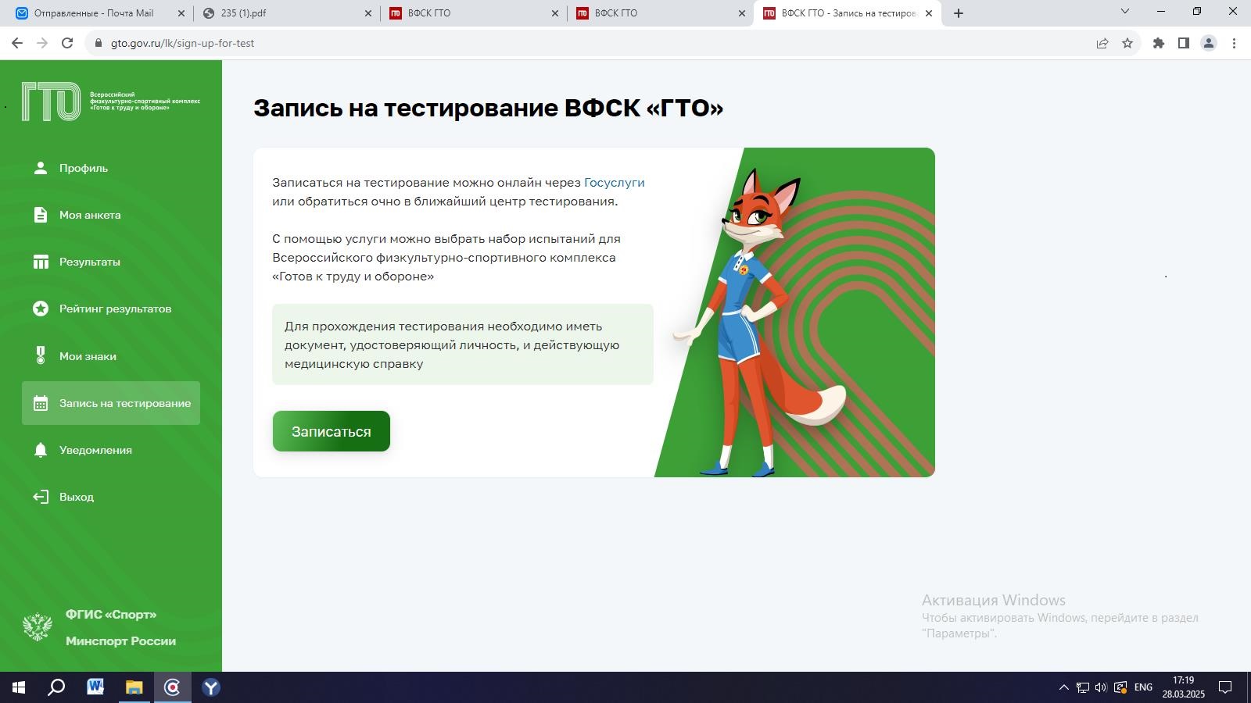1251x703 pixels.
Task: Click the document icon beside Моя анкета
Action: pyautogui.click(x=41, y=215)
